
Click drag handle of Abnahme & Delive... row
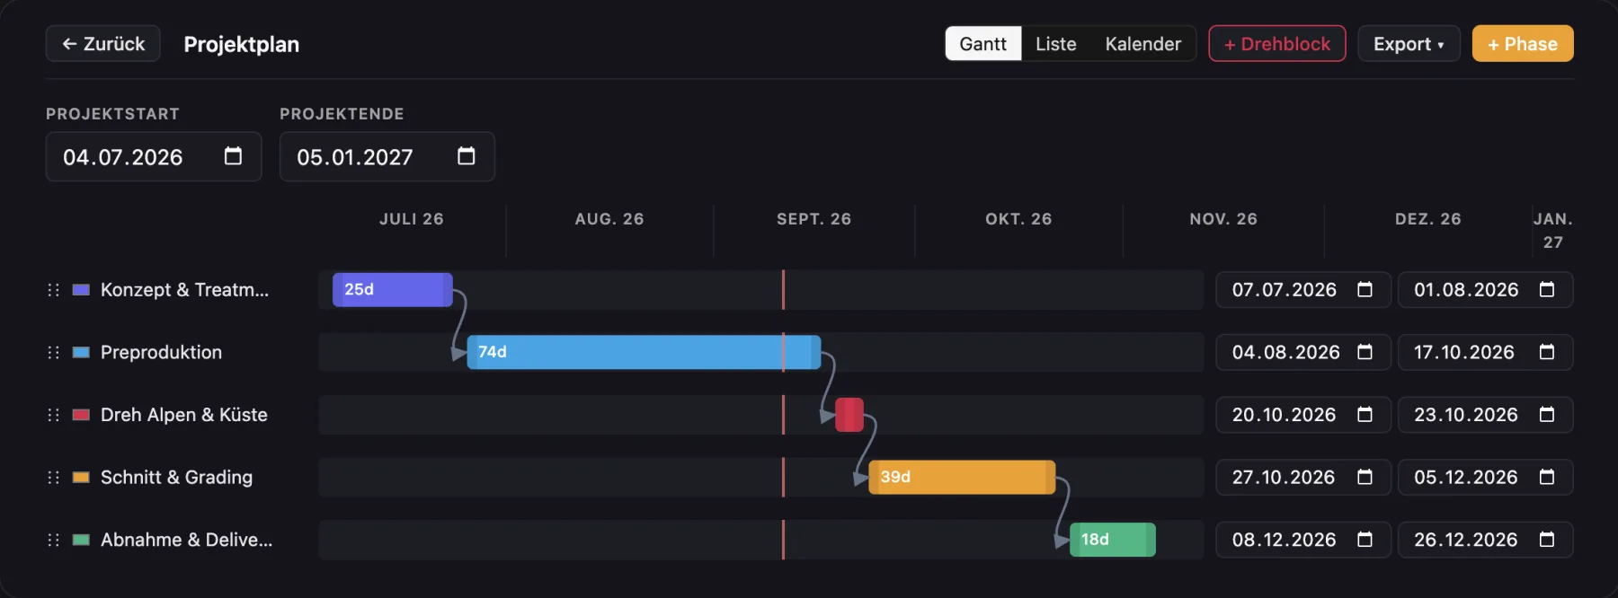coord(53,540)
